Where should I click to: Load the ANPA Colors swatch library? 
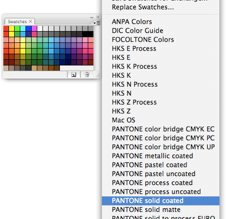(132, 22)
